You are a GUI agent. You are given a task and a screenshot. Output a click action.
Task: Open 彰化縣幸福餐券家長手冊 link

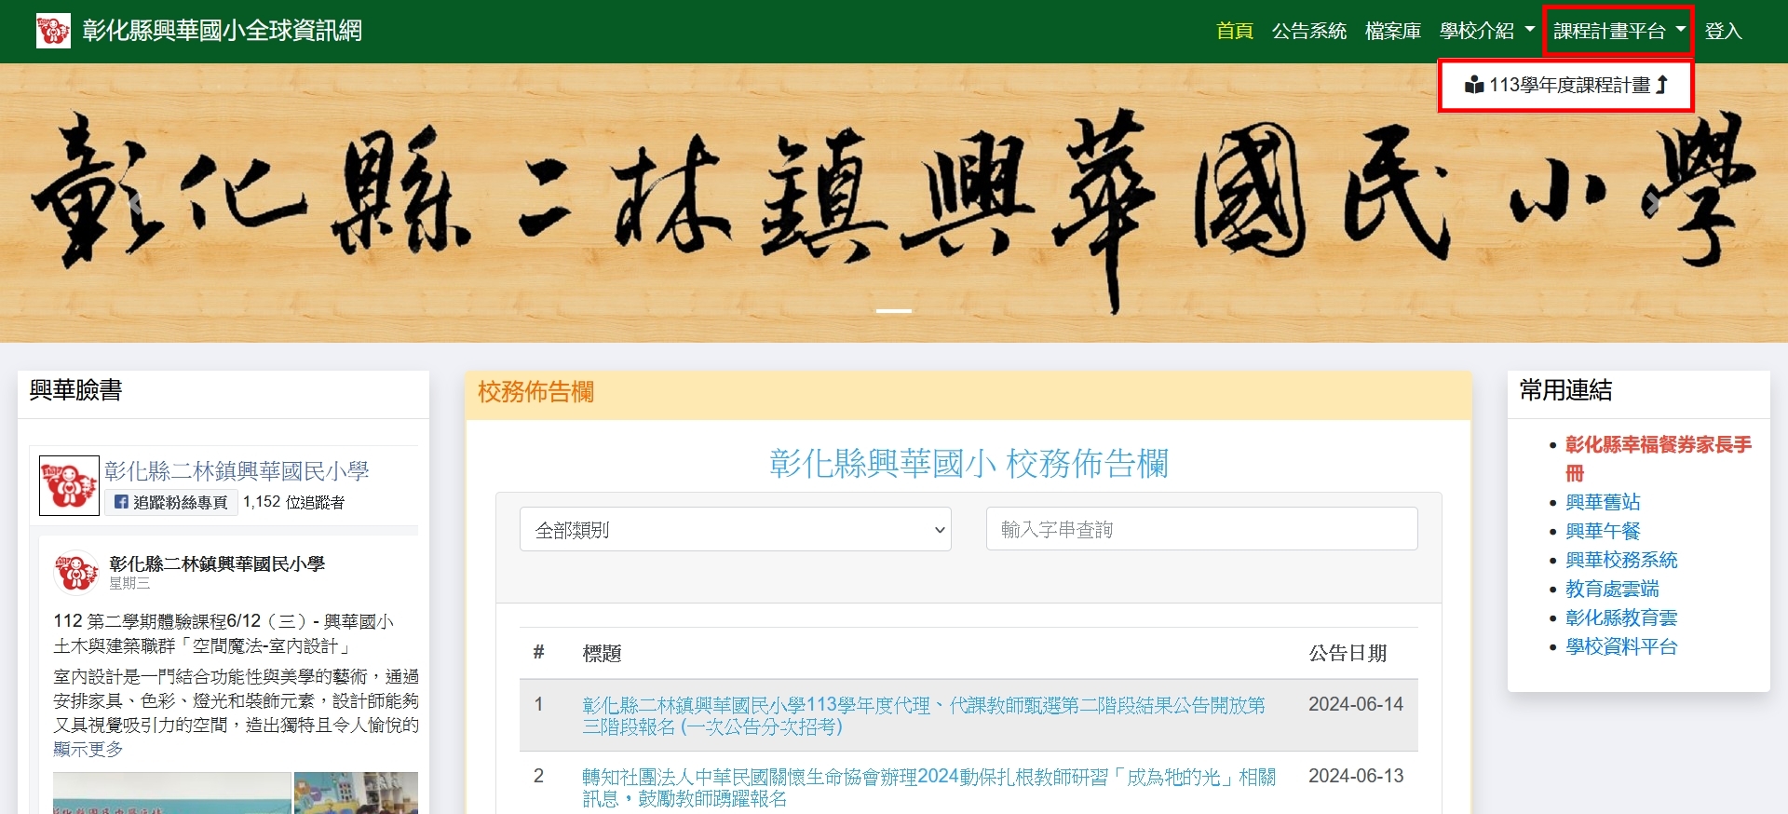click(1658, 459)
